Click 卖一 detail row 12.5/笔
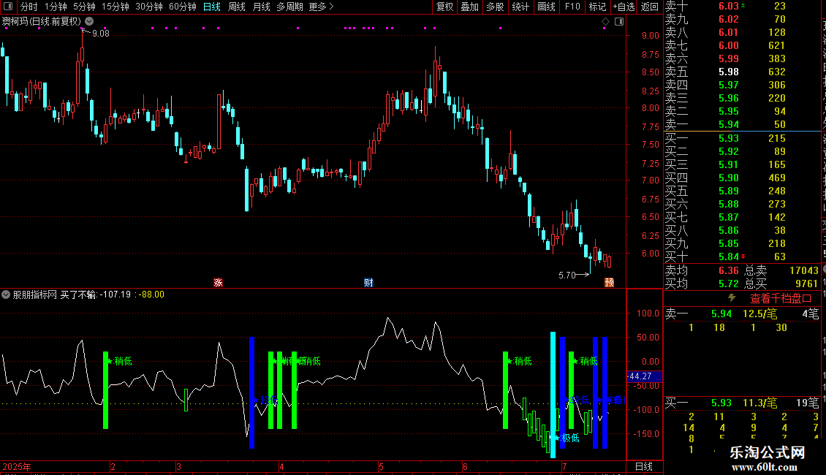 pyautogui.click(x=743, y=313)
